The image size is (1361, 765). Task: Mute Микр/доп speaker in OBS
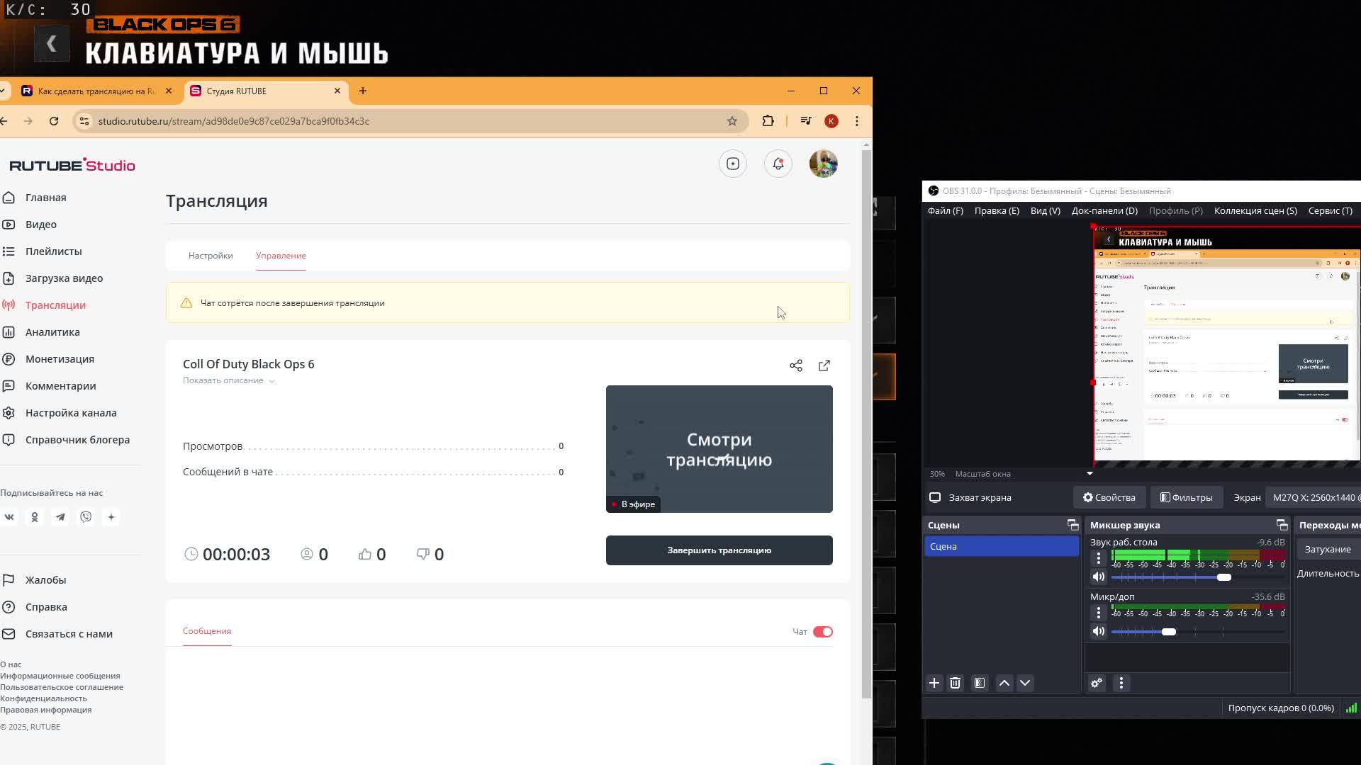[1099, 631]
